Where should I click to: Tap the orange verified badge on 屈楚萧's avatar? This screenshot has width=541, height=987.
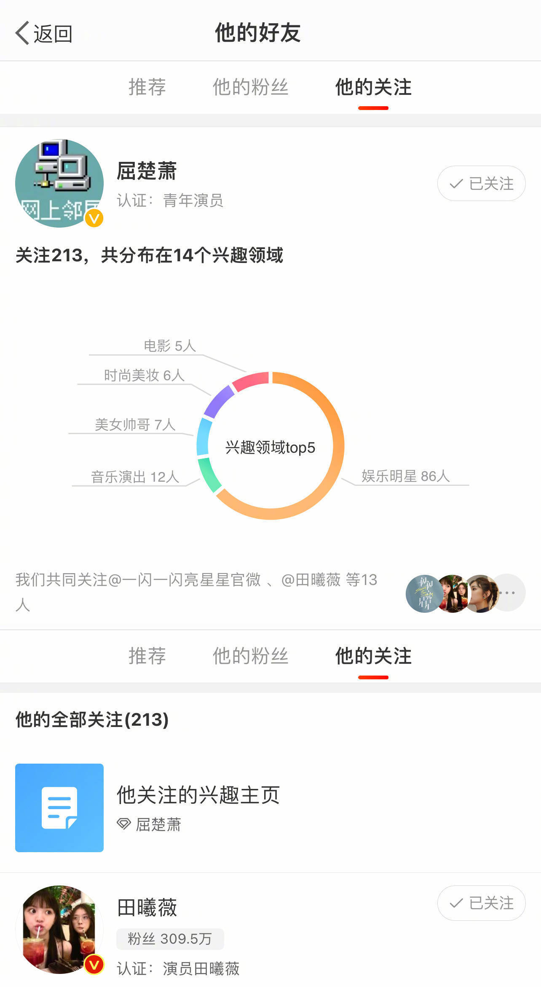[94, 218]
